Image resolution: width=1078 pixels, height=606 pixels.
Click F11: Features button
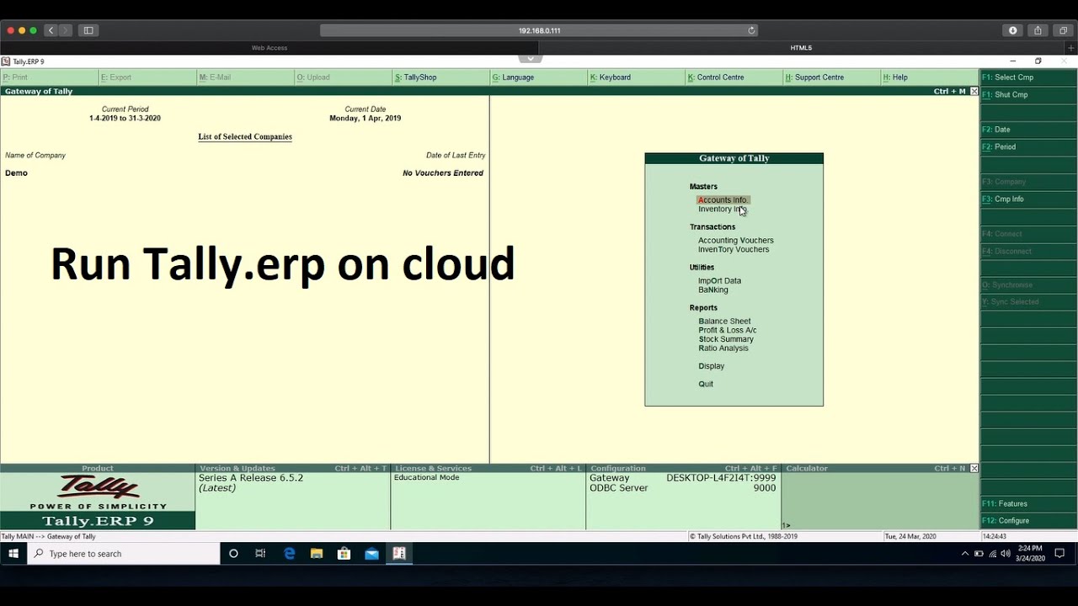(1028, 503)
